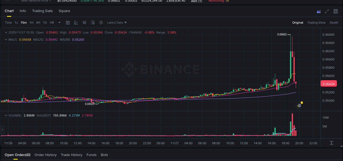Select the 1D timeframe
This screenshot has width=343, height=161.
tap(45, 23)
